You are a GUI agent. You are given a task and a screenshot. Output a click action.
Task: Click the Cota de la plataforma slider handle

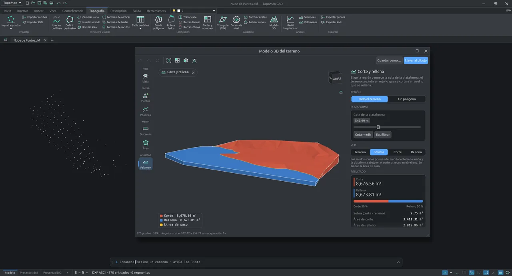(x=378, y=127)
